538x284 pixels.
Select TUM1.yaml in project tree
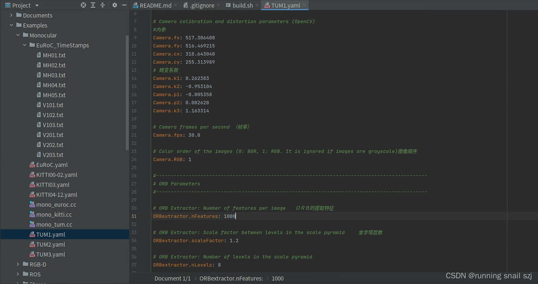[x=65, y=234]
